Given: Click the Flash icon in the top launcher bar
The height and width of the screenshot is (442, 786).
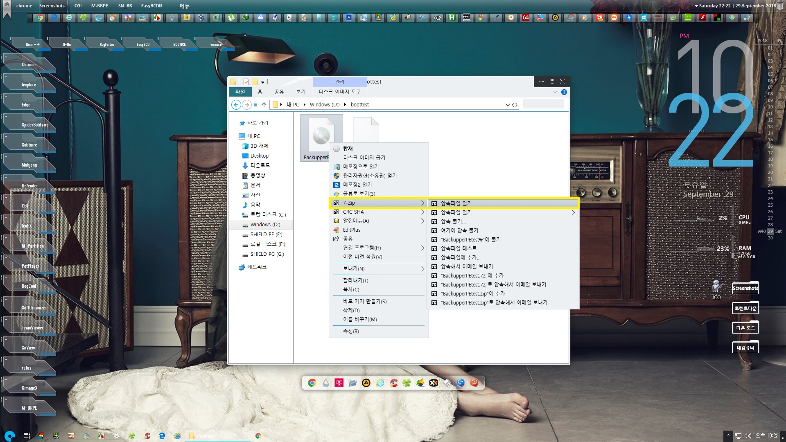Looking at the screenshot, I should tap(702, 18).
